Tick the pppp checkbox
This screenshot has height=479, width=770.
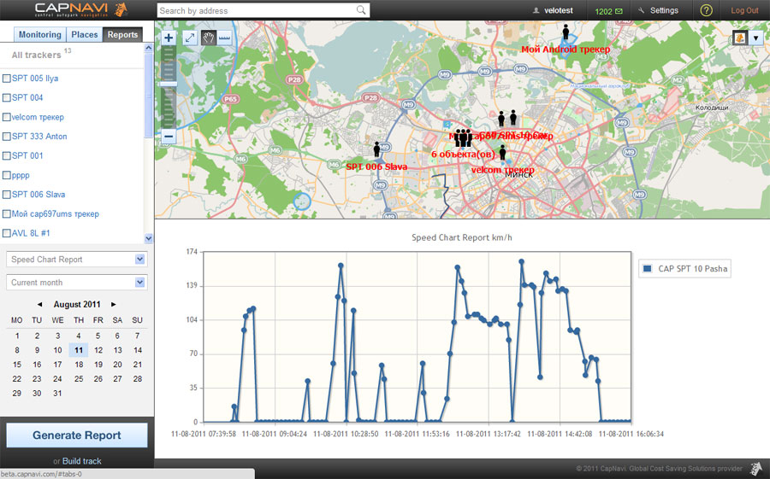click(x=6, y=175)
